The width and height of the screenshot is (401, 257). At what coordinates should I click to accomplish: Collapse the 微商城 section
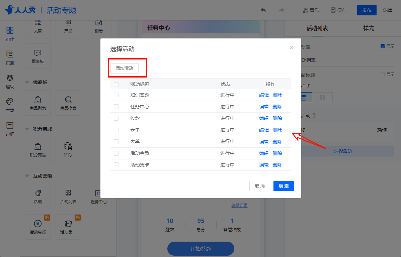point(27,83)
